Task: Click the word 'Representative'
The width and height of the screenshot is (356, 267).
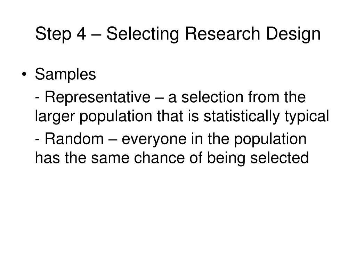Action: 98,98
